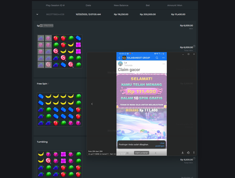Image resolution: width=235 pixels, height=178 pixels.
Task: Download the photo from the image viewer
Action: point(182,153)
